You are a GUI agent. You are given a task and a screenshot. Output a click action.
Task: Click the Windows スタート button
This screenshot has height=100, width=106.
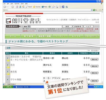click(8, 87)
